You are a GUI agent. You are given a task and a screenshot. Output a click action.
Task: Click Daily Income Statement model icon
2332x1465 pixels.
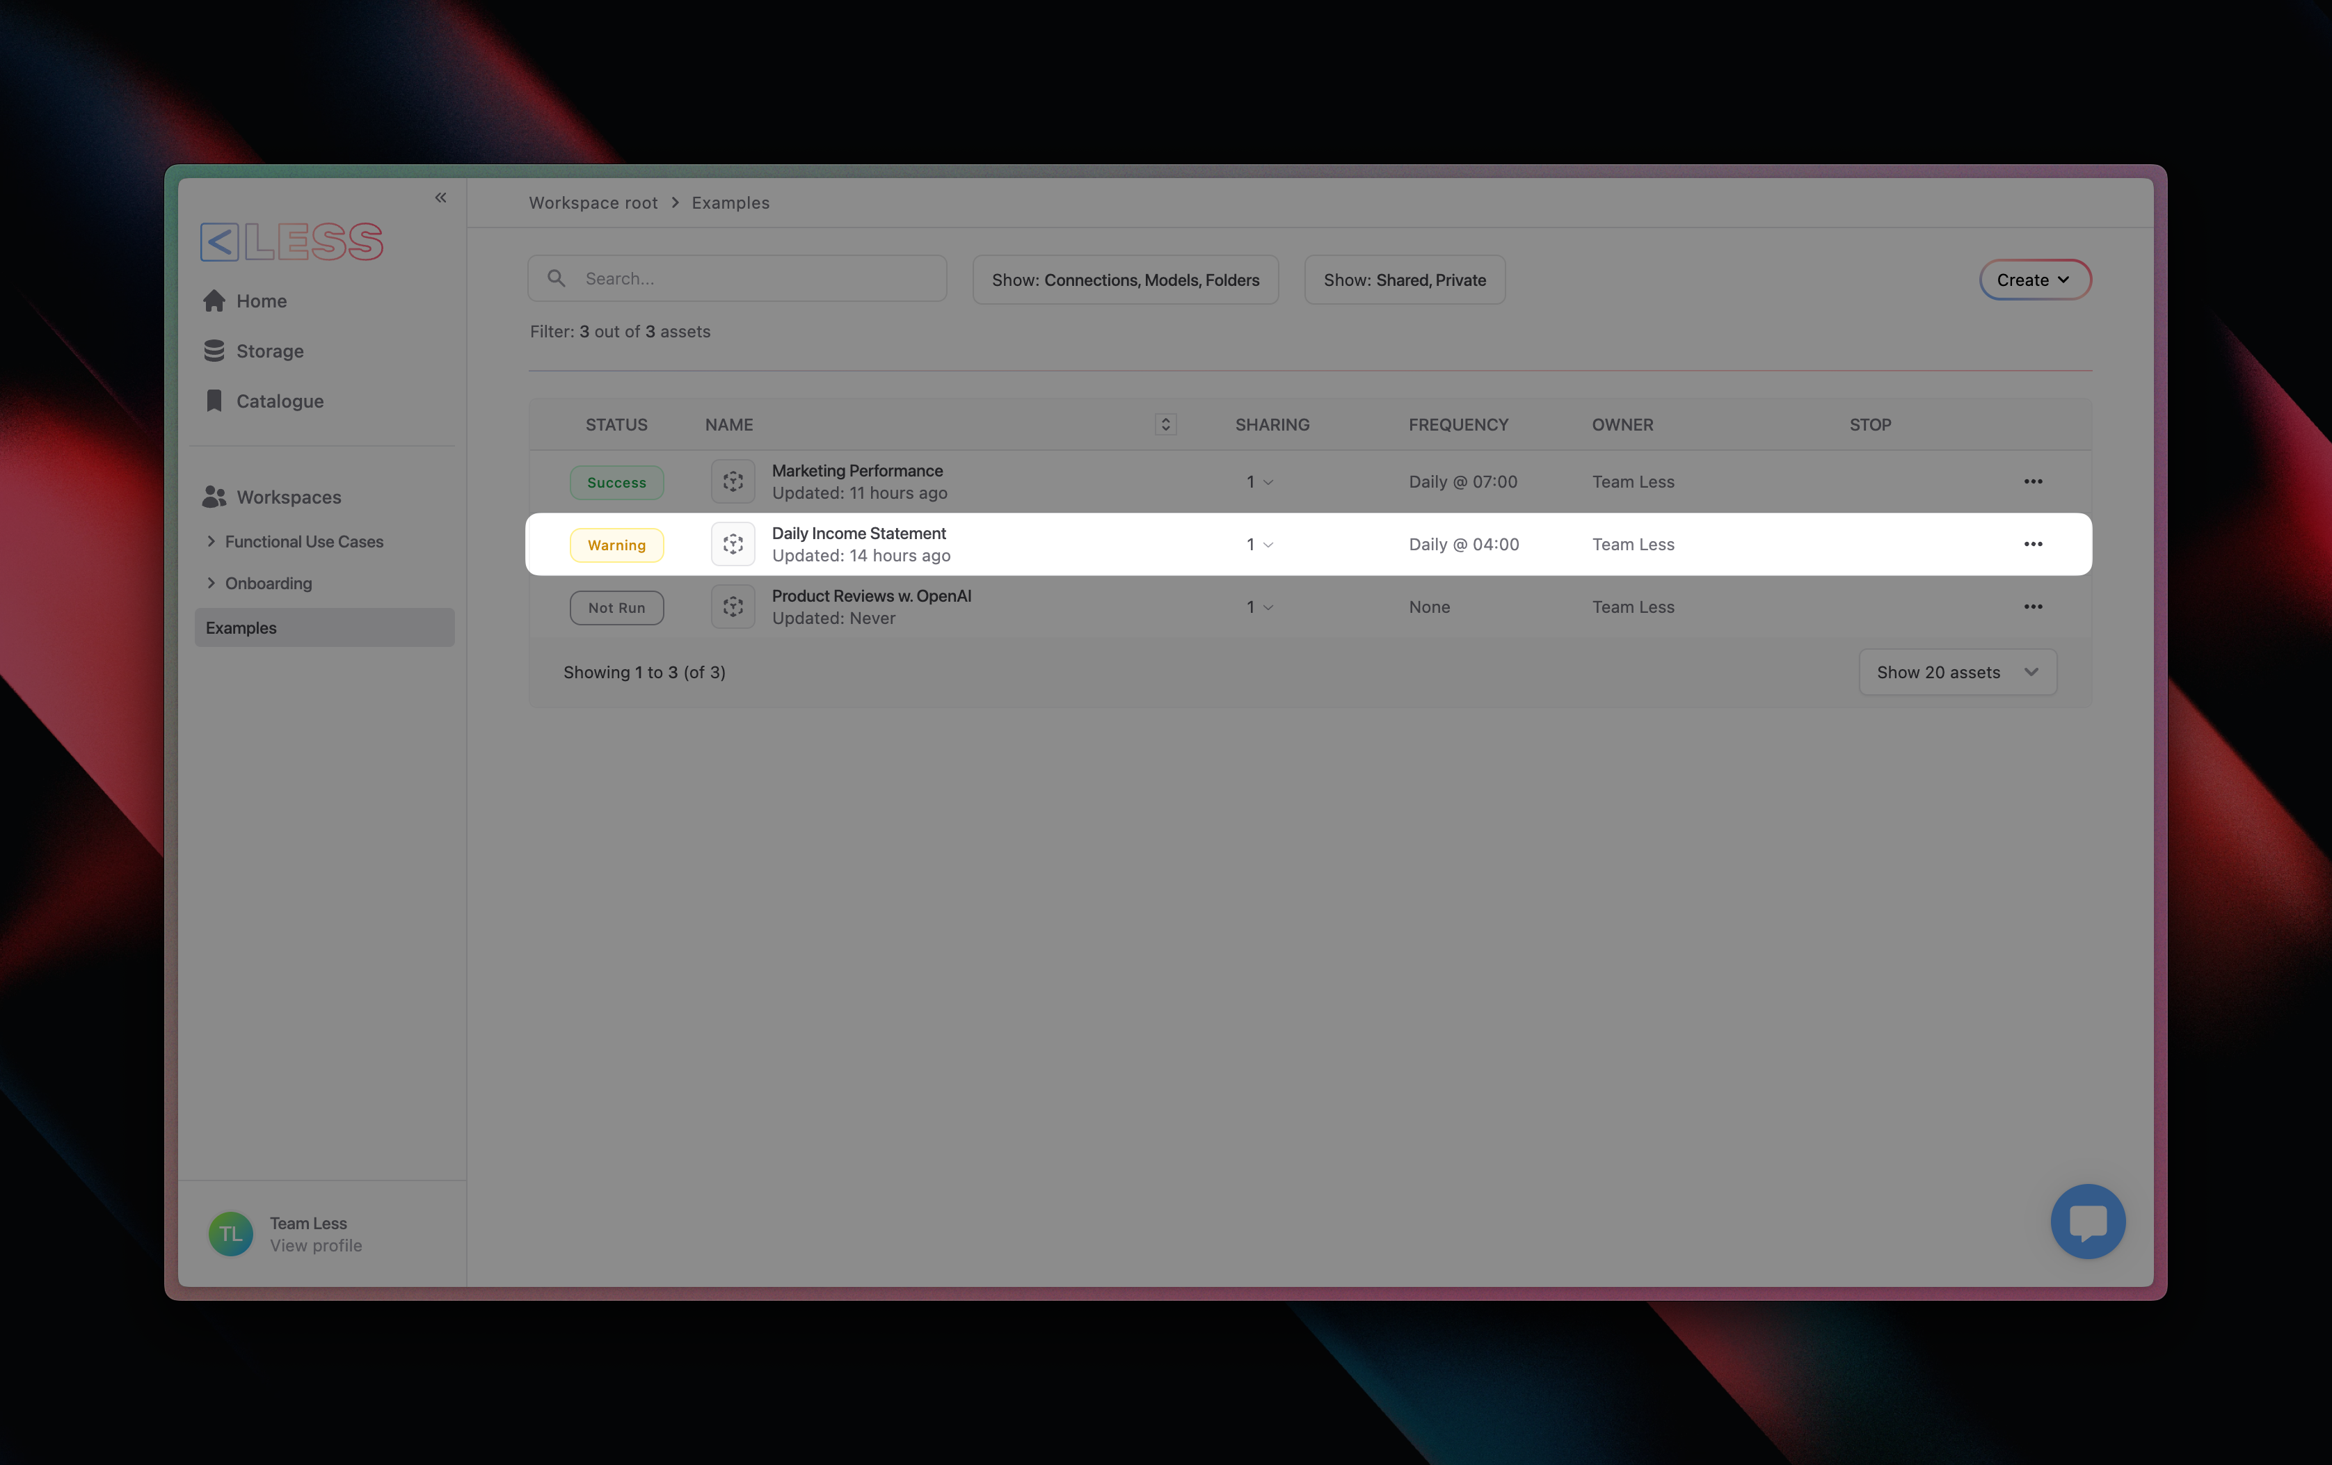(x=733, y=544)
